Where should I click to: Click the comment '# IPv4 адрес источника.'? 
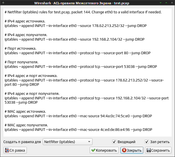pos(25,21)
